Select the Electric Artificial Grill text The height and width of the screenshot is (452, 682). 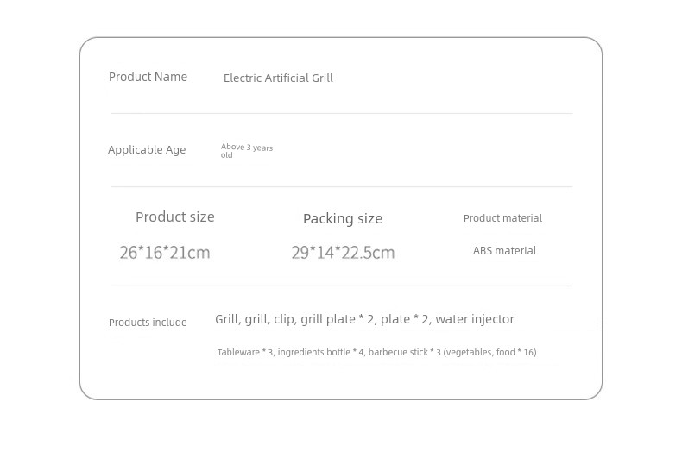tap(278, 78)
